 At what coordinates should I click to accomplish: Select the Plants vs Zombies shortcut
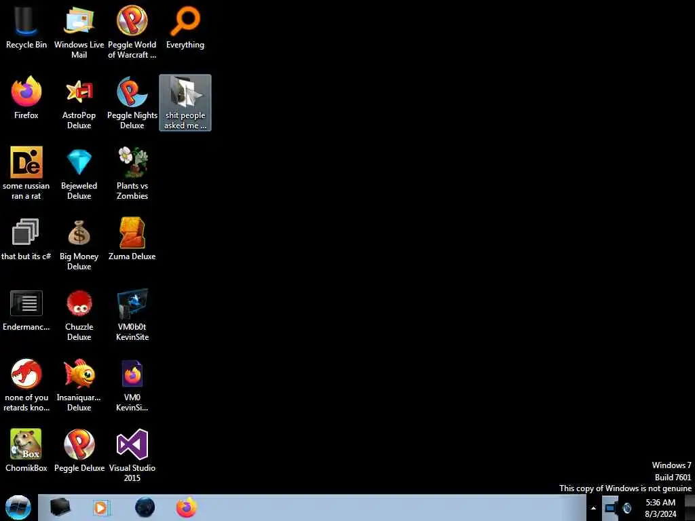132,162
